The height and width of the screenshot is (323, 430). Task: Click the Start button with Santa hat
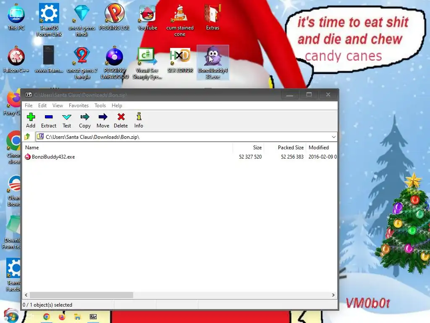point(11,316)
